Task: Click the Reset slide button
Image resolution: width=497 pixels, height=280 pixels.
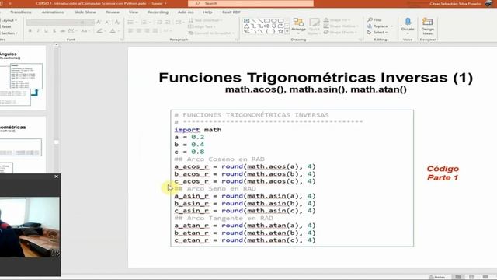Action: 5,26
